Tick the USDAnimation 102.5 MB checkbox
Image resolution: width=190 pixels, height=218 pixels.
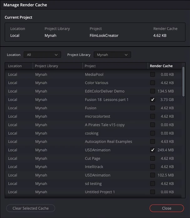[152, 175]
